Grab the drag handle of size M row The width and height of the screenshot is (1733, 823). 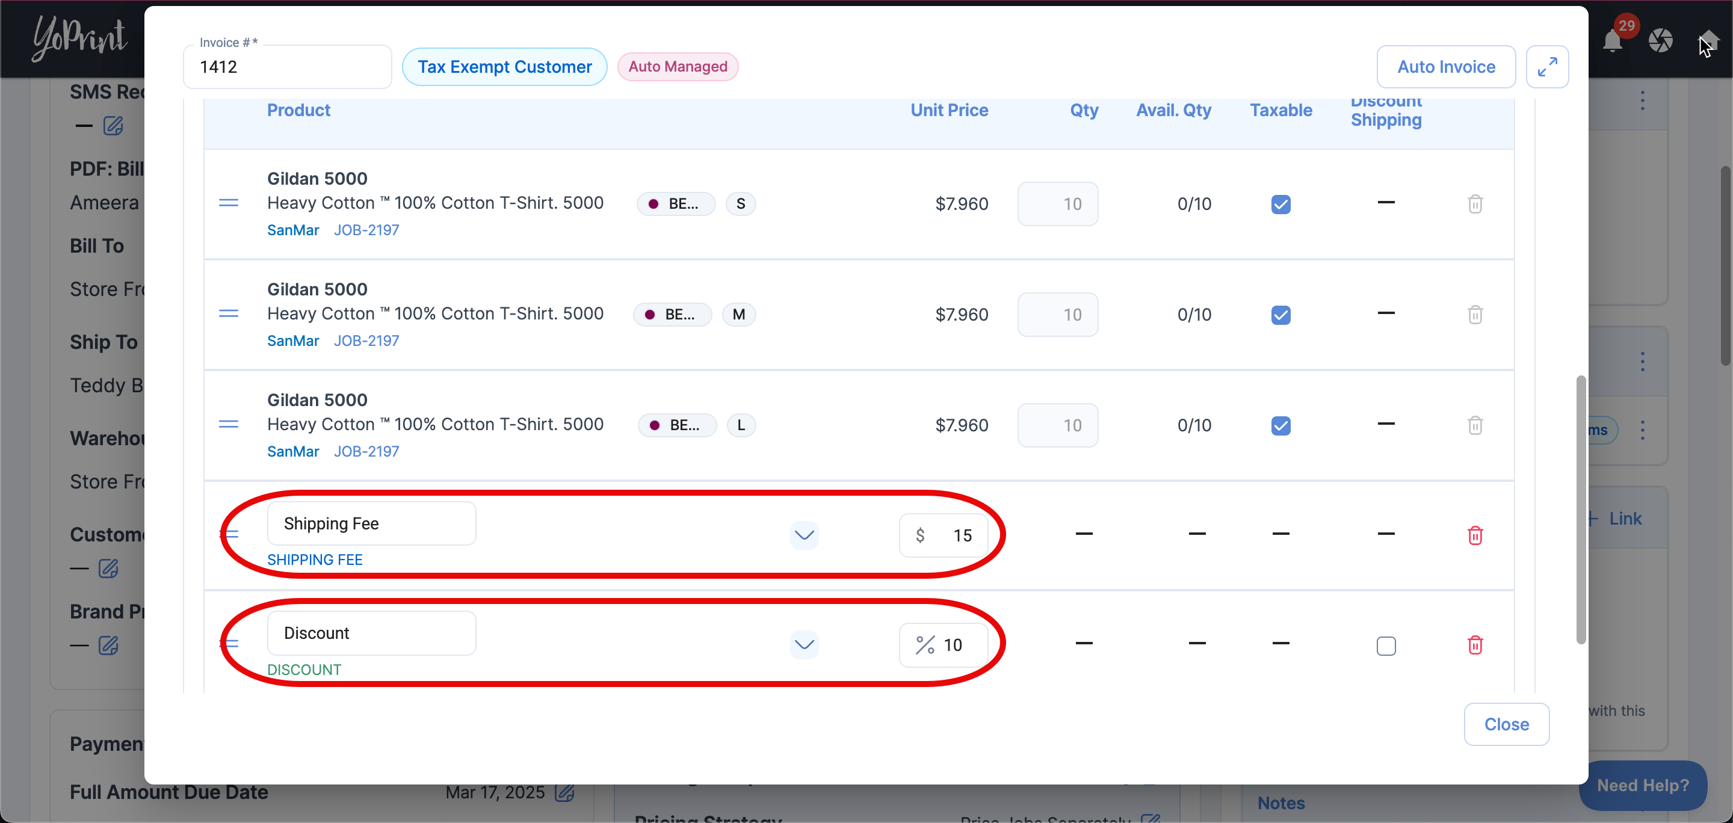(229, 313)
